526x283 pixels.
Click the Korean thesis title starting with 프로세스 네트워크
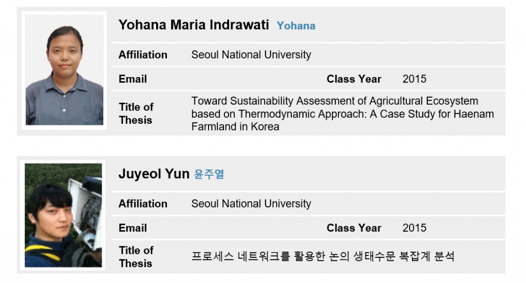point(323,257)
